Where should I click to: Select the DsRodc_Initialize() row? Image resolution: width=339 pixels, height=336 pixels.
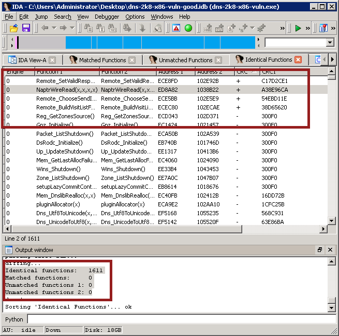(x=166, y=143)
